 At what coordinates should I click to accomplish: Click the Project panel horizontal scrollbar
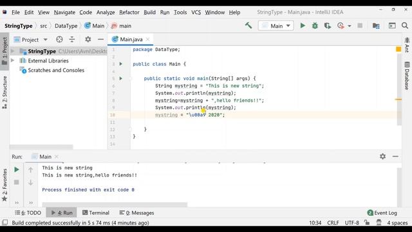(41, 146)
